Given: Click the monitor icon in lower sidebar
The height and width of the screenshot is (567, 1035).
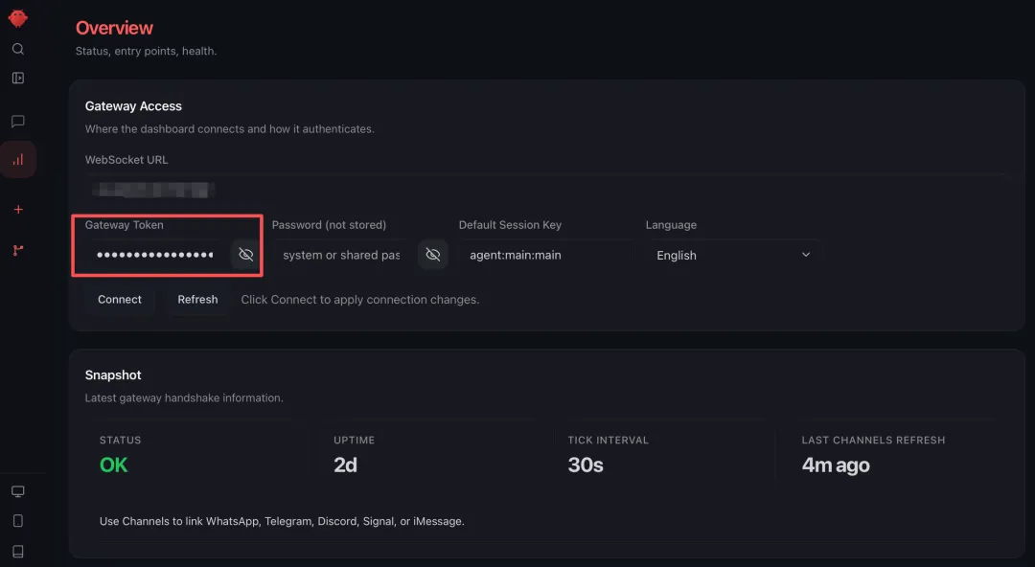Looking at the screenshot, I should coord(18,491).
